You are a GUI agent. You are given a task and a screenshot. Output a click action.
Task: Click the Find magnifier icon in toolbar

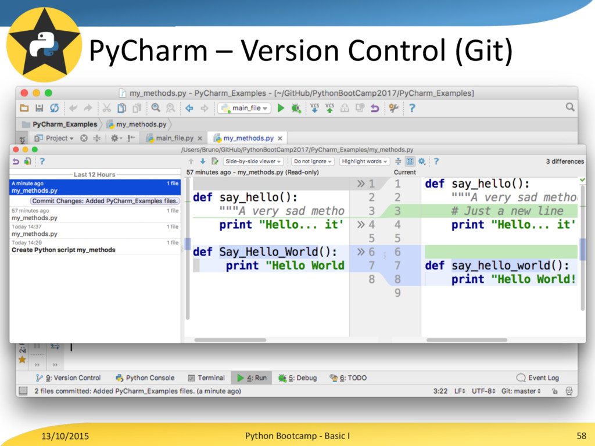156,108
